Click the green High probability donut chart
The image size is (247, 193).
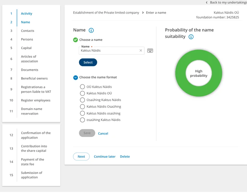pos(199,73)
